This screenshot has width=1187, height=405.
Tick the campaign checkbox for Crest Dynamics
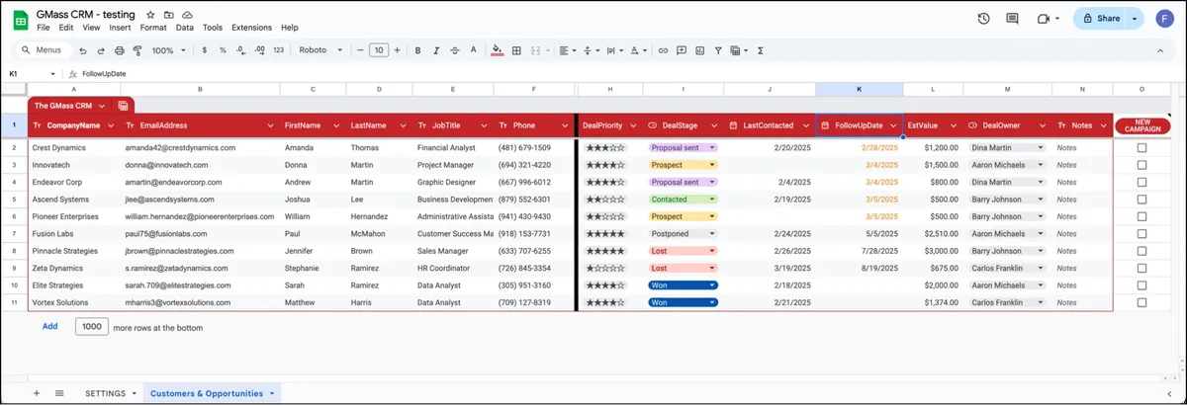coord(1141,147)
